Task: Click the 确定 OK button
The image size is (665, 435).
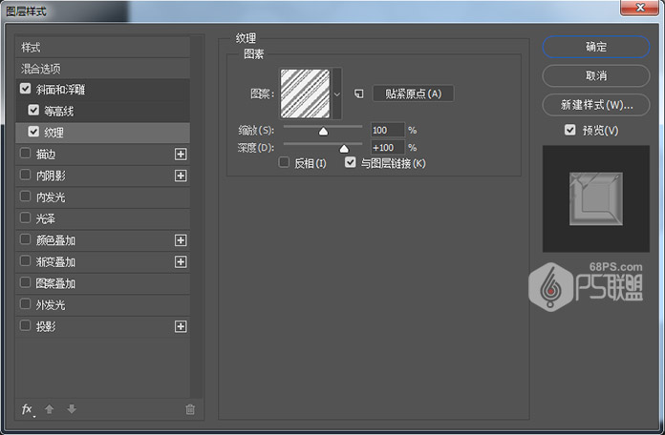Action: [596, 47]
